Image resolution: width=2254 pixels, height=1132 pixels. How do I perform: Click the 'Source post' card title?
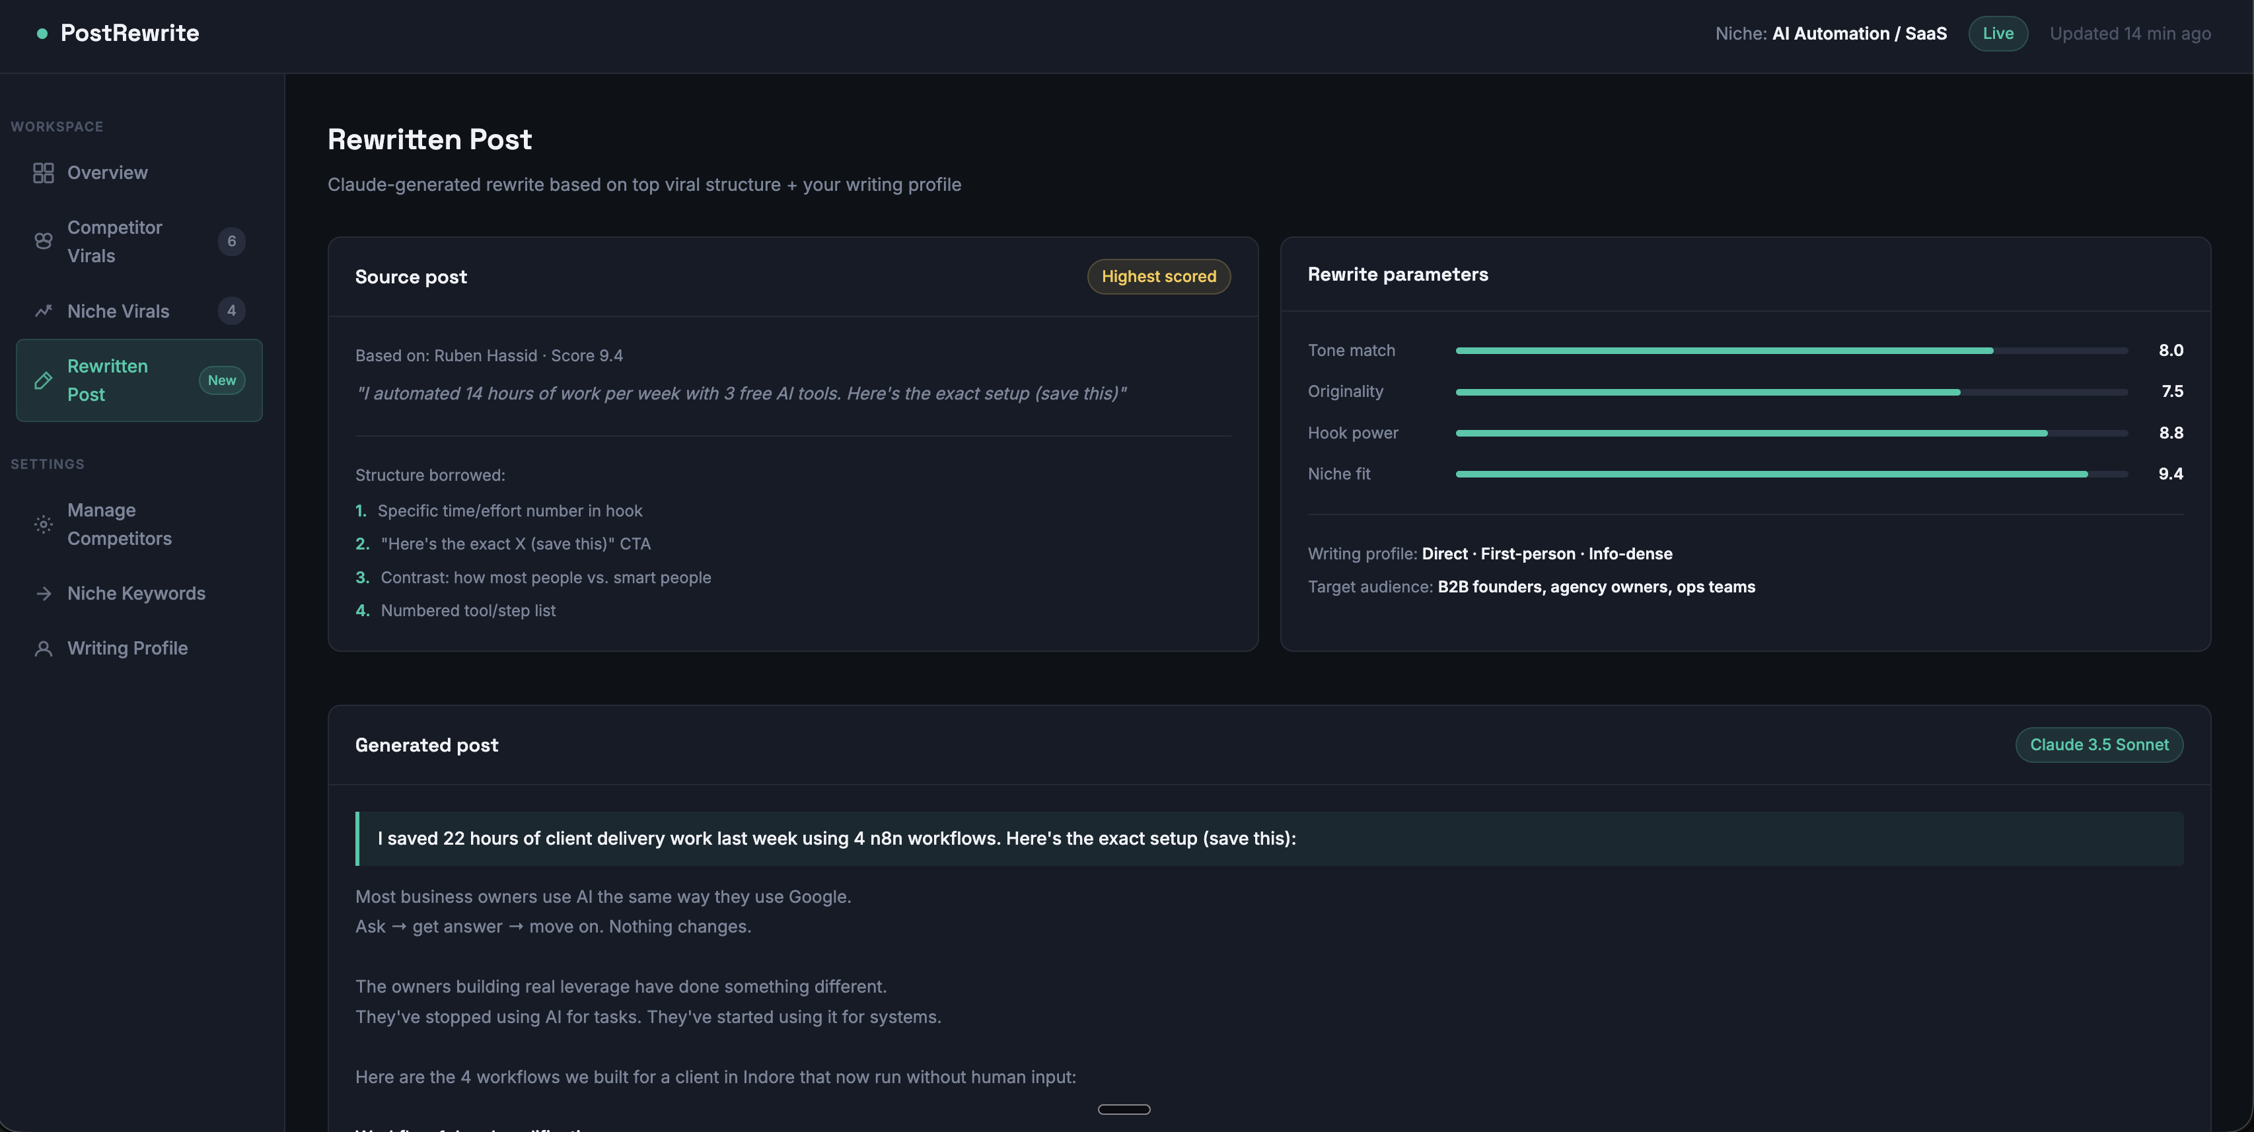412,277
